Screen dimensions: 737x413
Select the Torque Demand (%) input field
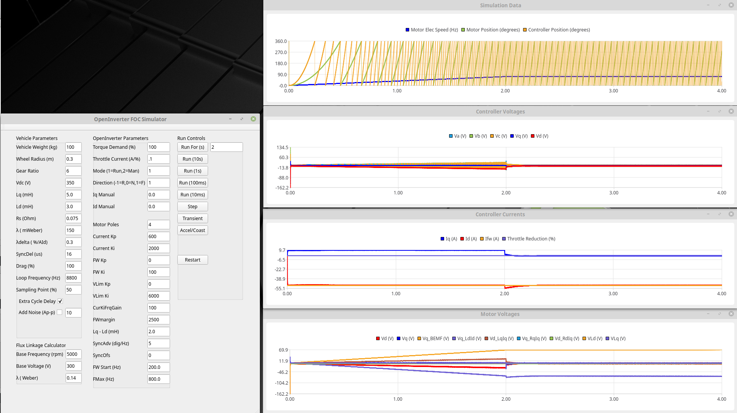click(158, 147)
